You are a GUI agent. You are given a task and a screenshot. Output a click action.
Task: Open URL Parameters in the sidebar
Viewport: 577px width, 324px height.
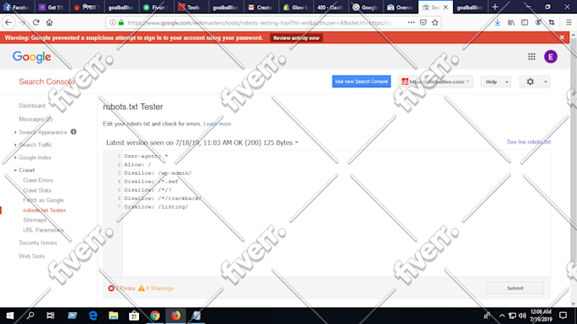[43, 230]
